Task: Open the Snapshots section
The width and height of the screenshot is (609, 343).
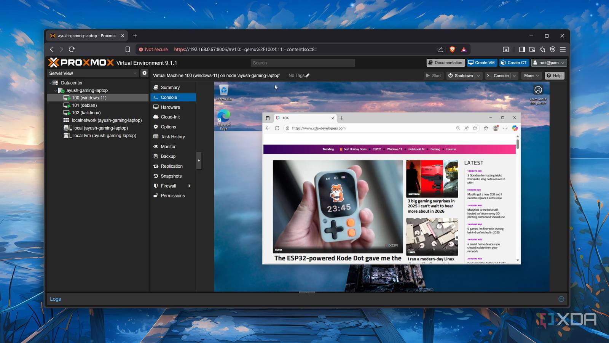Action: tap(173, 176)
